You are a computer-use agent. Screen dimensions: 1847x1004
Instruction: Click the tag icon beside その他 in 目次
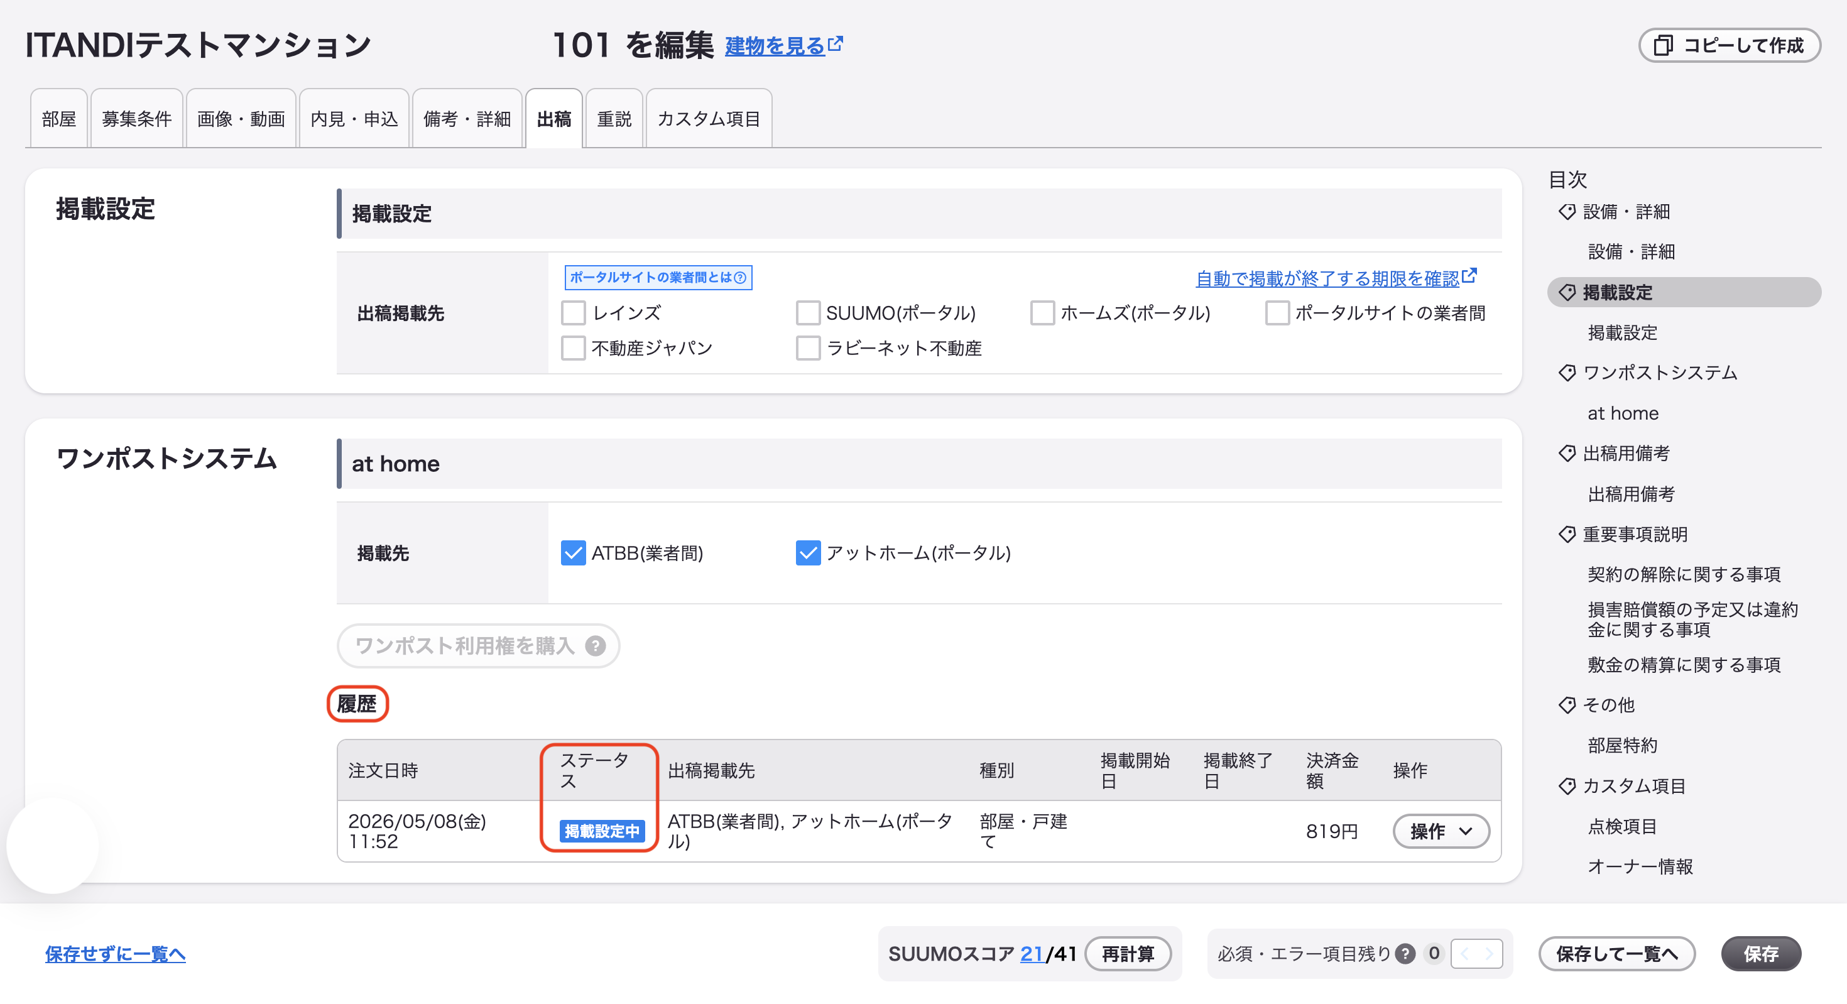(1567, 705)
